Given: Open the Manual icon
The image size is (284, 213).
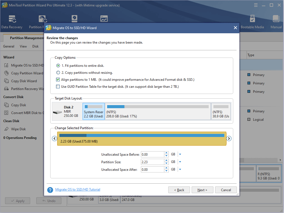Looking at the screenshot, I should [x=276, y=19].
